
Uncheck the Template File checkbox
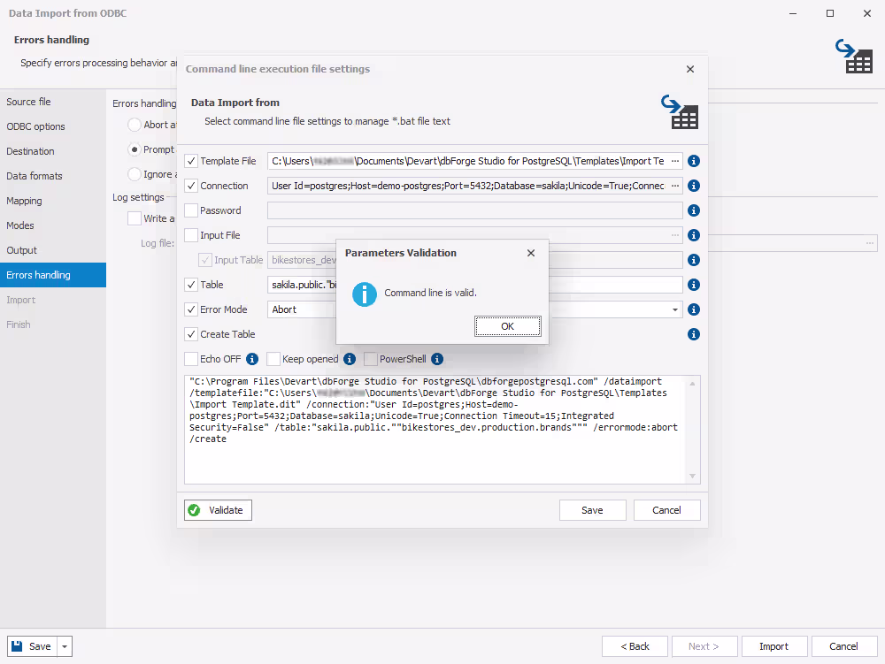[x=191, y=161]
